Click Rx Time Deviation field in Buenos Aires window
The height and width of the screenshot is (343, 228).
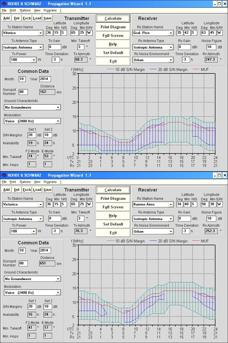click(x=186, y=231)
